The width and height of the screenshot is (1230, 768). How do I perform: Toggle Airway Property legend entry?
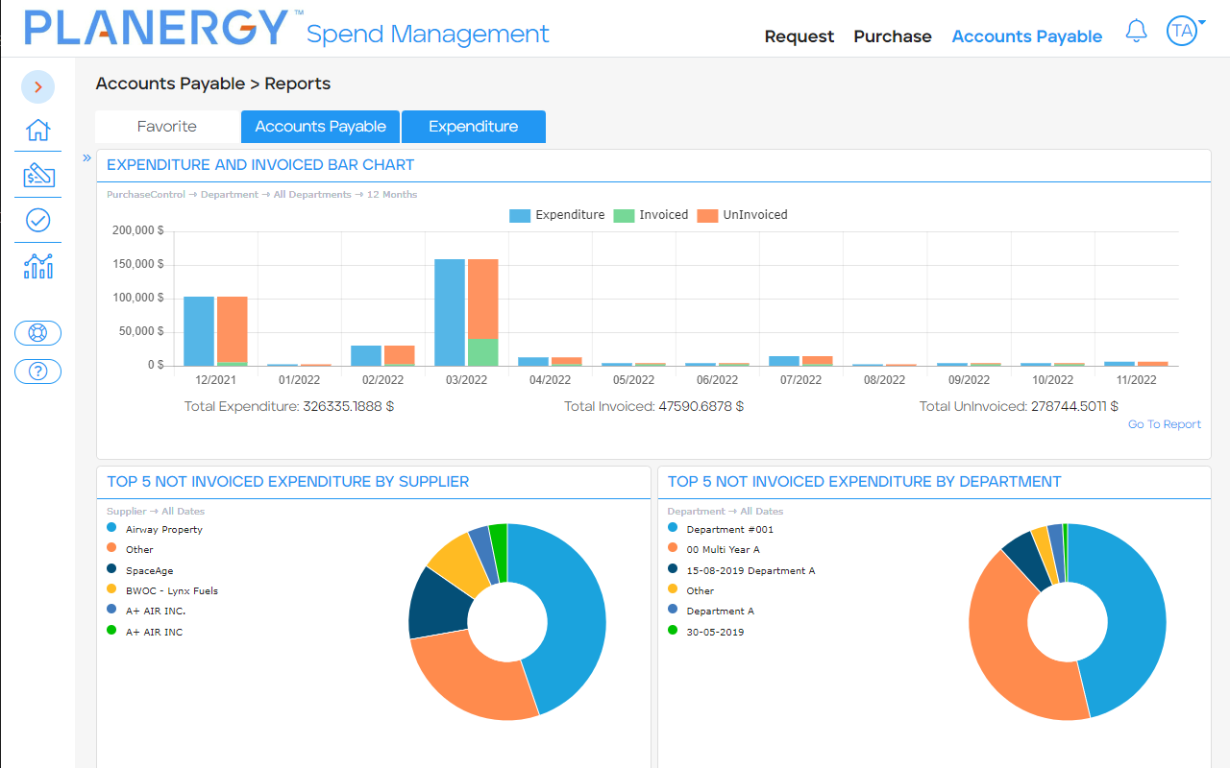[x=155, y=529]
